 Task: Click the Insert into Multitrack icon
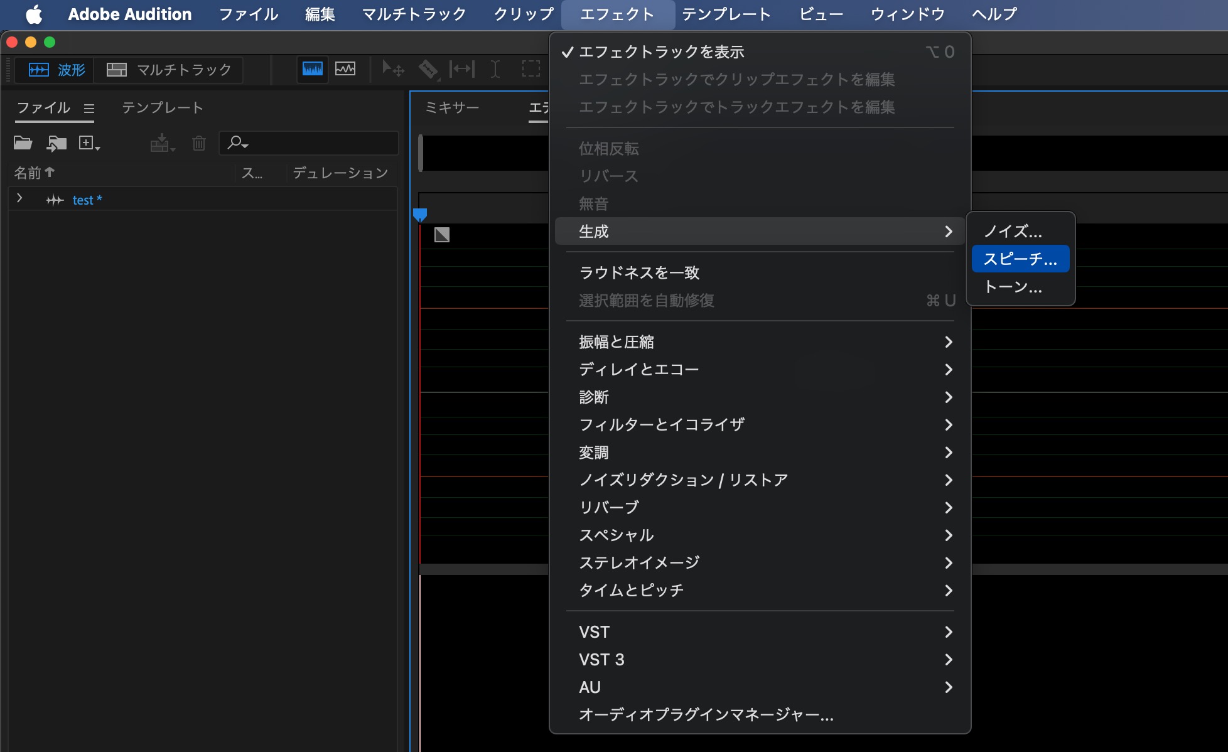tap(162, 143)
